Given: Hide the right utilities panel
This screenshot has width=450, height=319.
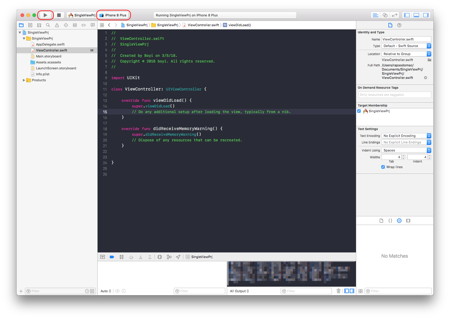Looking at the screenshot, I should pos(426,15).
